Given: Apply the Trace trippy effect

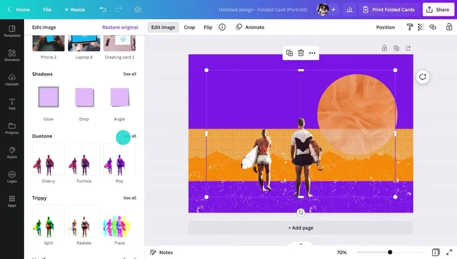Looking at the screenshot, I should 119,221.
